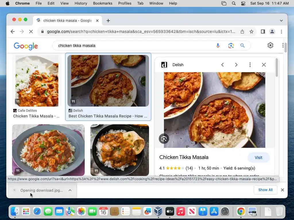The height and width of the screenshot is (220, 294).
Task: Open Launchpad from the Dock
Action: (26, 211)
